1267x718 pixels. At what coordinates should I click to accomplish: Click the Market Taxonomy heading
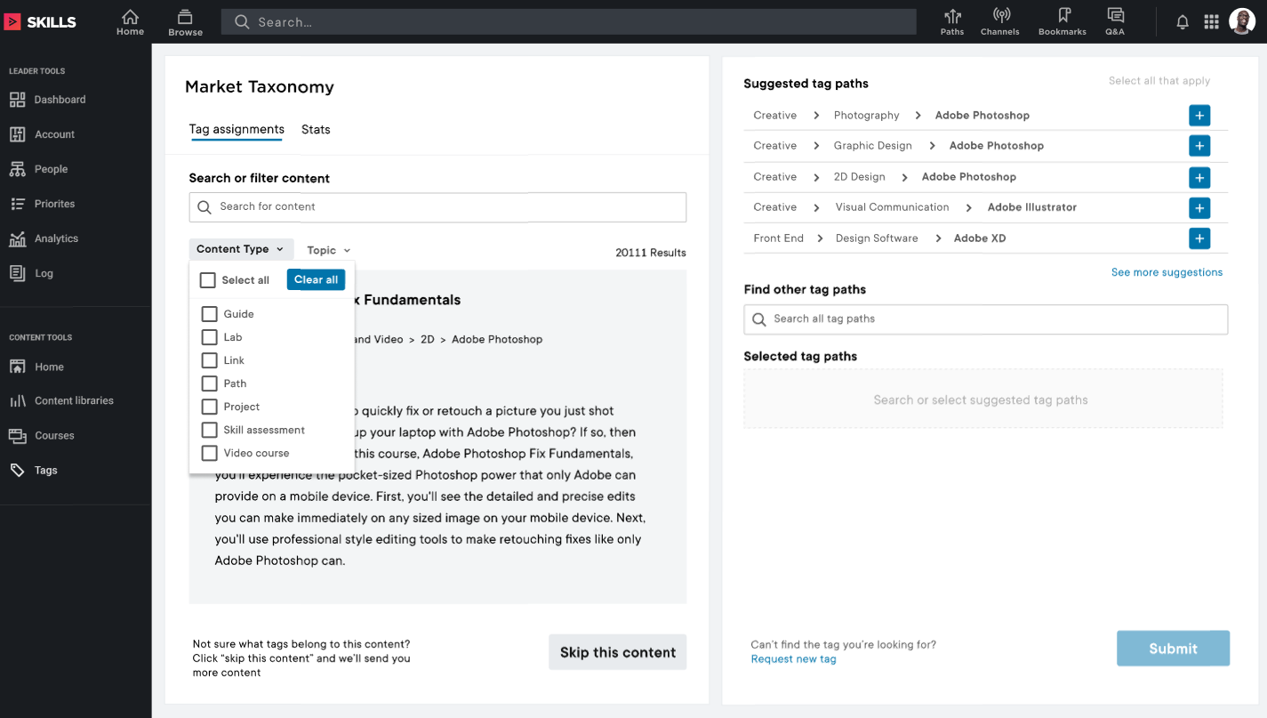pos(260,87)
